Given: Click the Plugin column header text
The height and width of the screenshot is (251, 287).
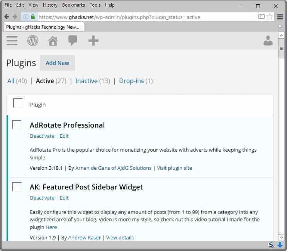Looking at the screenshot, I should coord(38,105).
